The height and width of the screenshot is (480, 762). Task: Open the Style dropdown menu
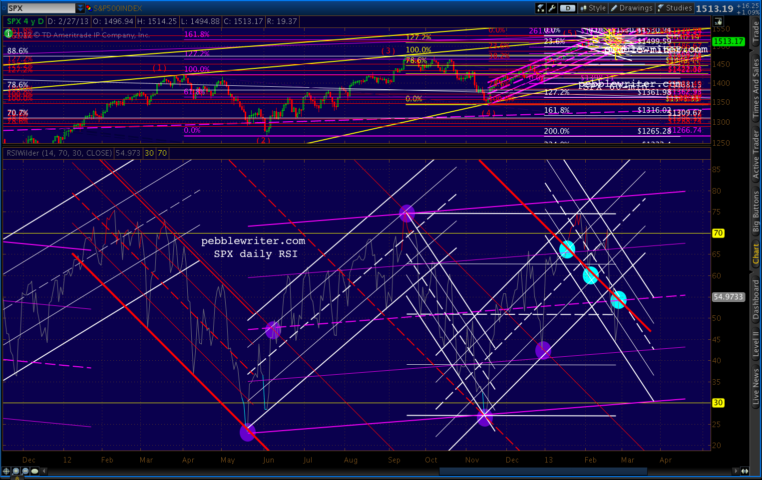pyautogui.click(x=593, y=8)
